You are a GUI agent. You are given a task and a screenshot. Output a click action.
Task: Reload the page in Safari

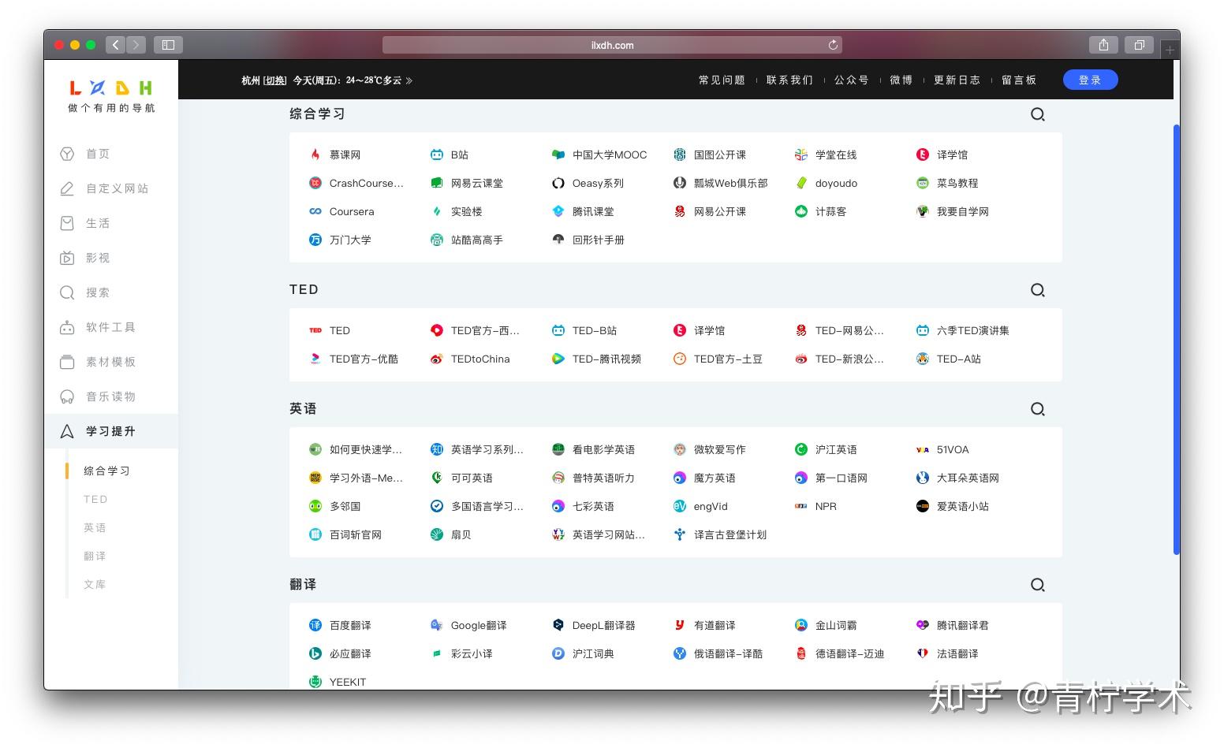click(833, 45)
